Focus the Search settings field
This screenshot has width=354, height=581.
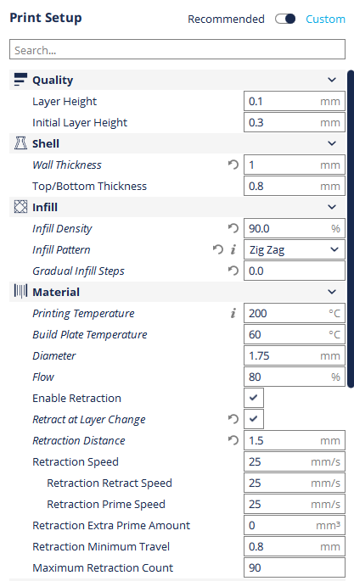point(177,49)
